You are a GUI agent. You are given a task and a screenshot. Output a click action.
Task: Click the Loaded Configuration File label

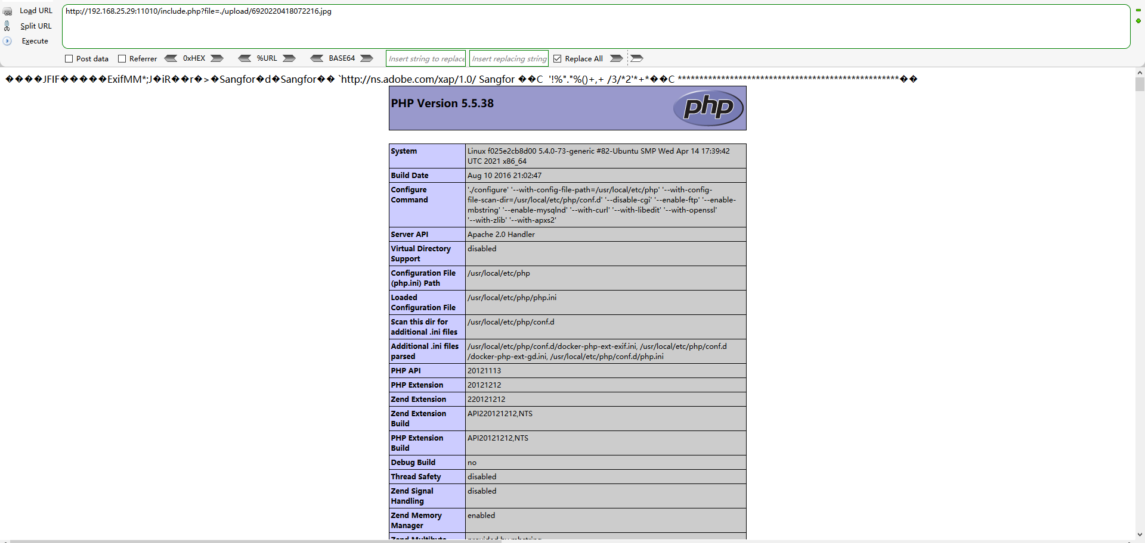[423, 302]
